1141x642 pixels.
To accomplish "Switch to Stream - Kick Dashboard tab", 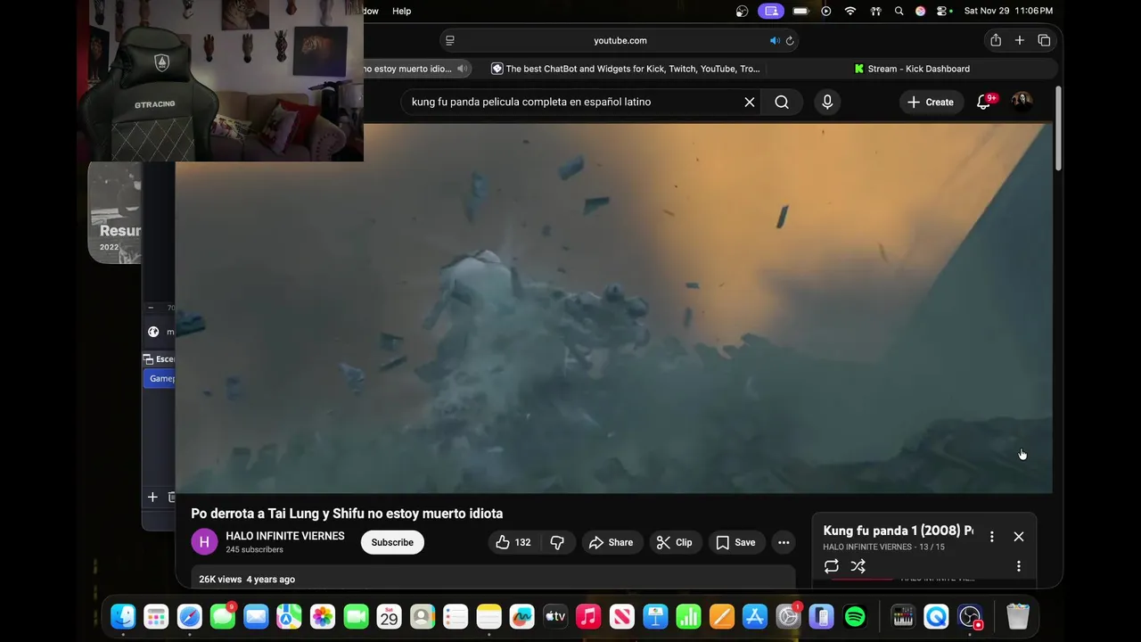I will coord(912,69).
